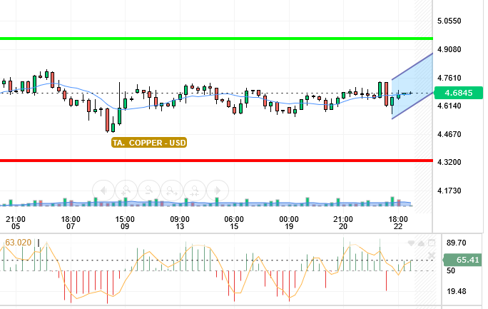Click the expand horizontal zoom button
This screenshot has height=309, width=488.
(172, 190)
